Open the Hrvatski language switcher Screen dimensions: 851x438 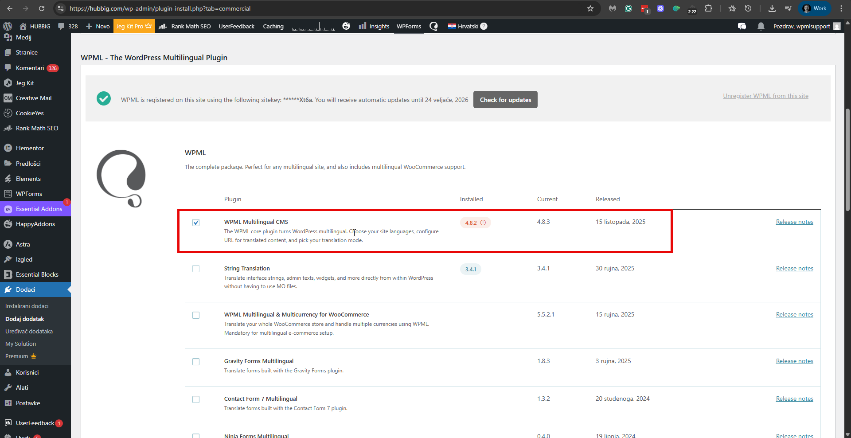pos(467,26)
